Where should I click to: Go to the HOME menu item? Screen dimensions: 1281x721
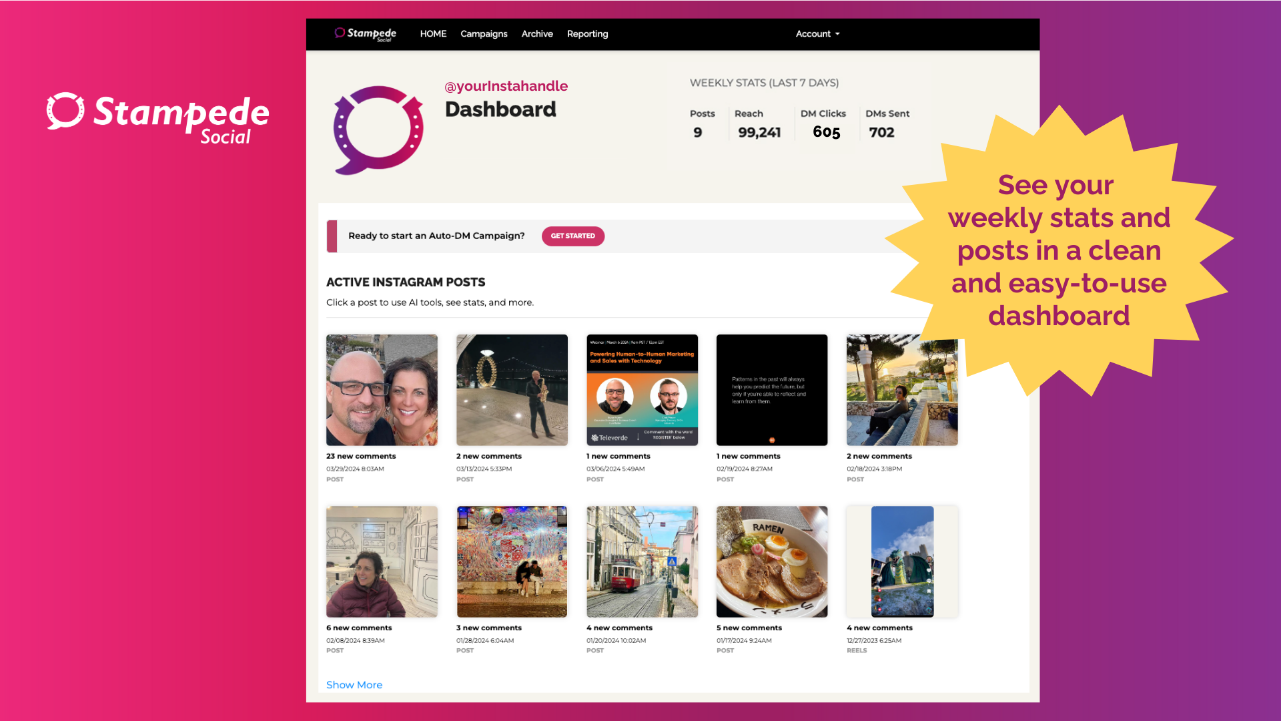click(433, 34)
